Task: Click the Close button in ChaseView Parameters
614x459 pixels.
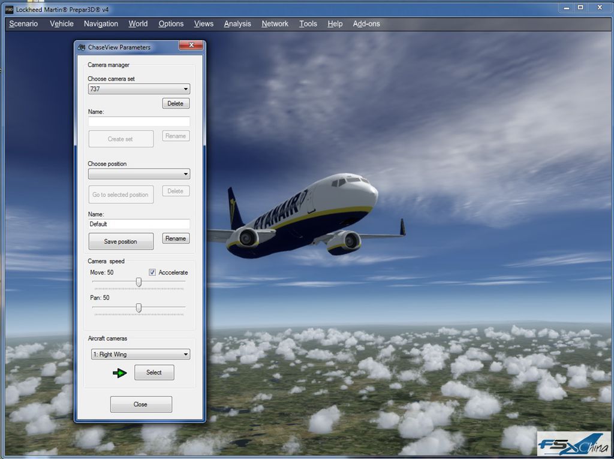Action: click(x=141, y=404)
